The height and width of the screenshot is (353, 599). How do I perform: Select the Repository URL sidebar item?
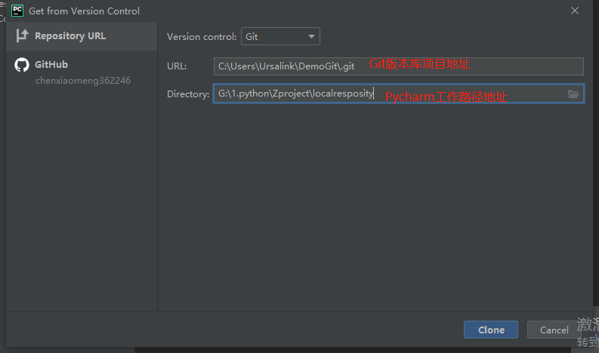point(82,36)
